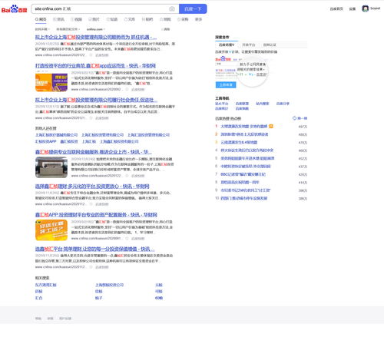Viewport: 384px width, 337px height.
Task: Open 用户反馈 link in footer
Action: point(65,319)
